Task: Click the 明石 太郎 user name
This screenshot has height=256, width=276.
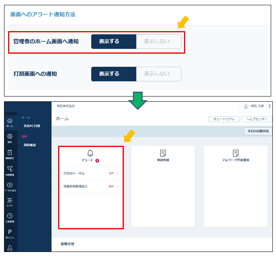Action: click(x=257, y=106)
